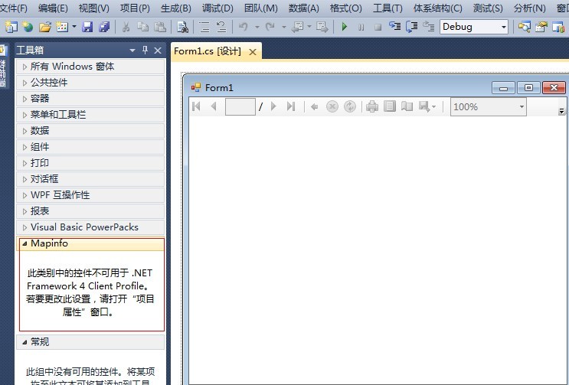Open the 100% zoom dropdown
Image resolution: width=569 pixels, height=385 pixels.
(x=522, y=107)
